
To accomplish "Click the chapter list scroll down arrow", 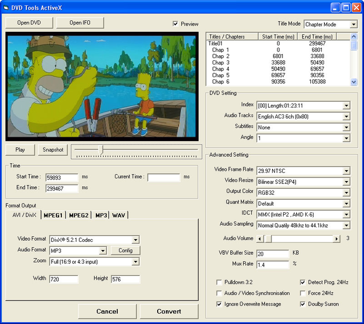I will (354, 82).
